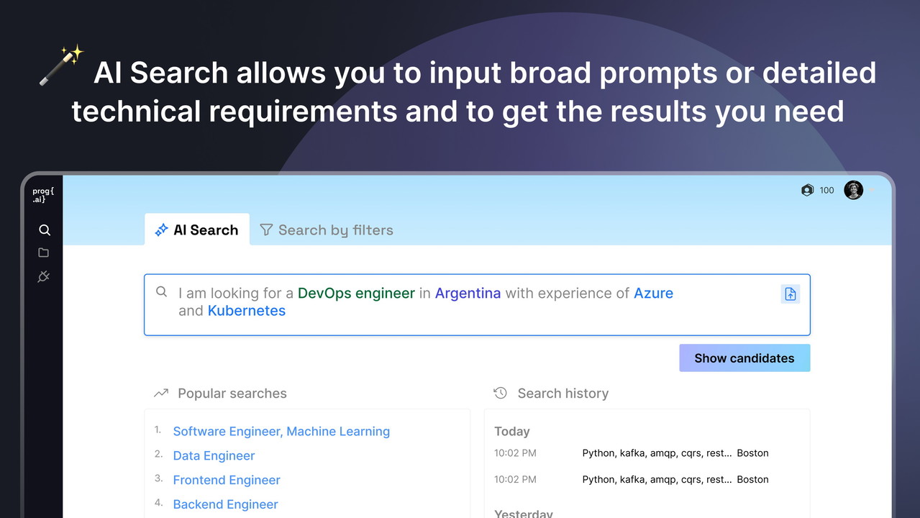Choose the Data Engineer popular search

click(x=214, y=455)
